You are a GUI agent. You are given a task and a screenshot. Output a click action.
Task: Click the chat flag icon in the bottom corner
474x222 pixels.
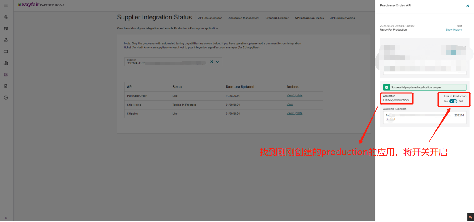(x=471, y=217)
